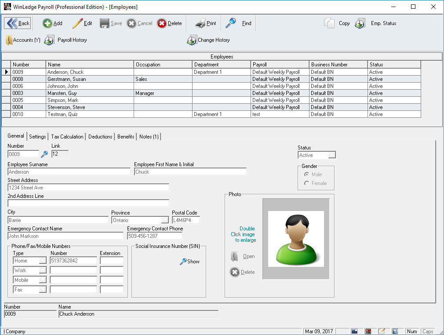Image resolution: width=444 pixels, height=335 pixels.
Task: Open Change History
Action: [192, 40]
